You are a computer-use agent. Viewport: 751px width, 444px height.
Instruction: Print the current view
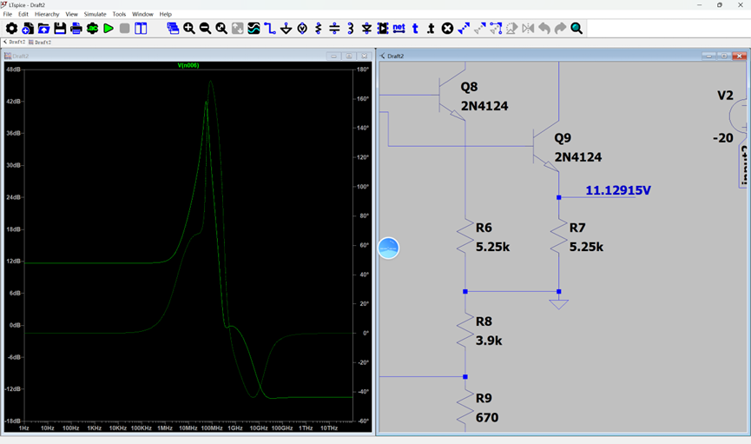tap(76, 29)
